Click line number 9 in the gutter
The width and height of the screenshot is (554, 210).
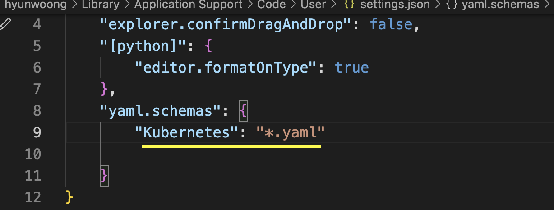[x=37, y=132]
